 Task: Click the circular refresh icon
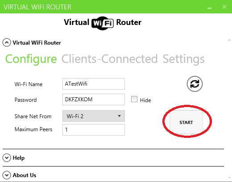click(195, 84)
